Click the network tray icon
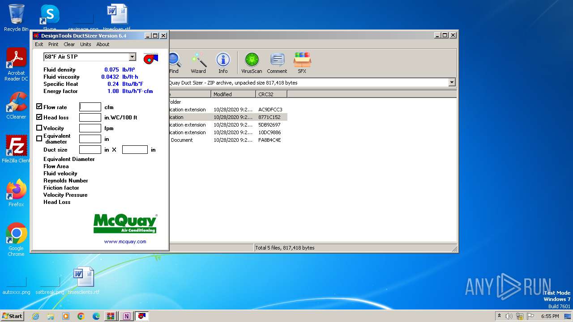This screenshot has width=573, height=322. pyautogui.click(x=520, y=316)
